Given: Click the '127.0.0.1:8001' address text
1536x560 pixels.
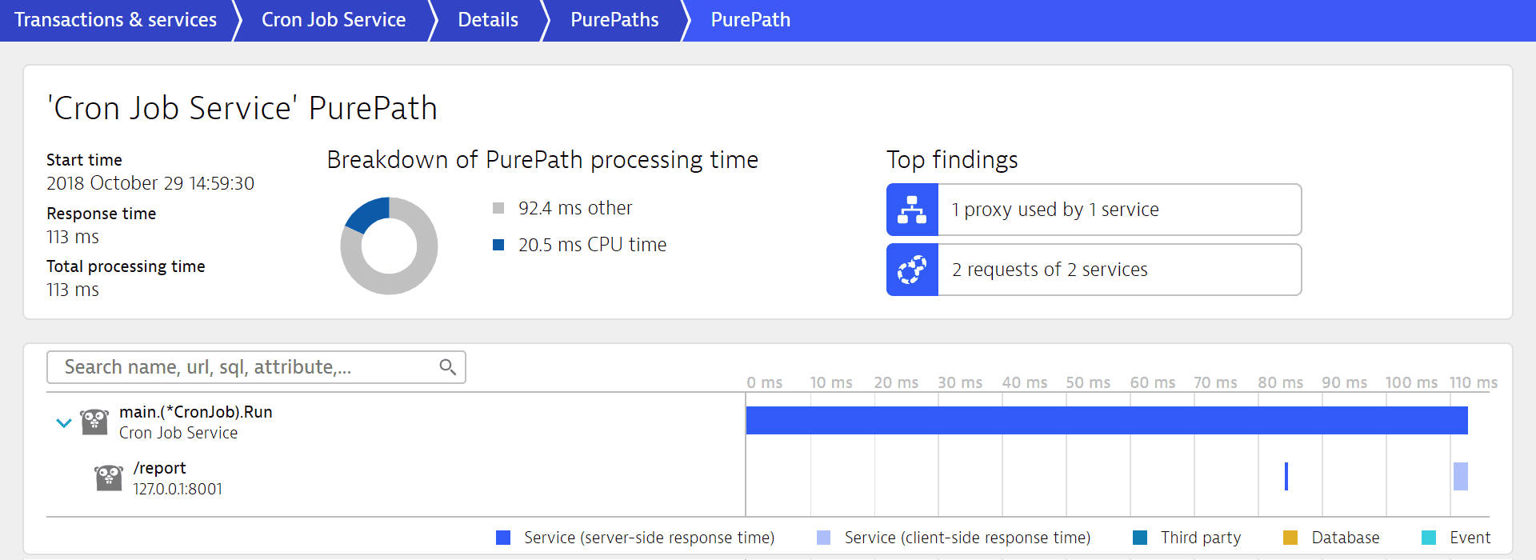Looking at the screenshot, I should point(178,489).
